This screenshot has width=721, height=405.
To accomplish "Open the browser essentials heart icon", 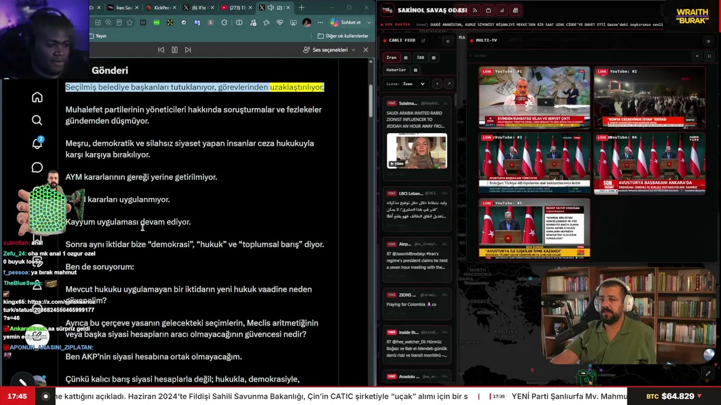I will point(279,22).
